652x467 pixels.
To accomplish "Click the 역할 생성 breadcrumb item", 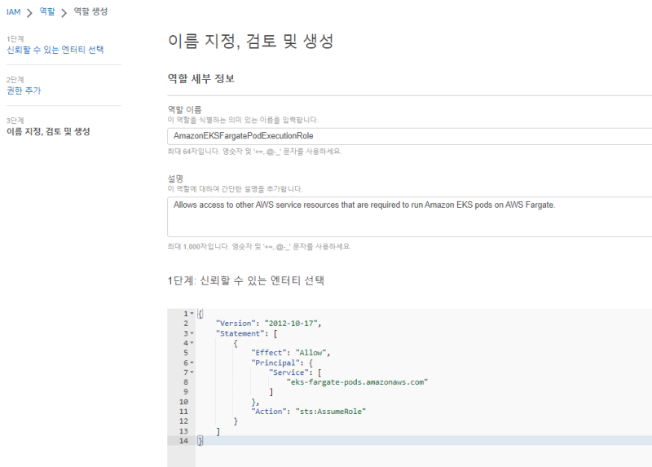I will (x=90, y=12).
